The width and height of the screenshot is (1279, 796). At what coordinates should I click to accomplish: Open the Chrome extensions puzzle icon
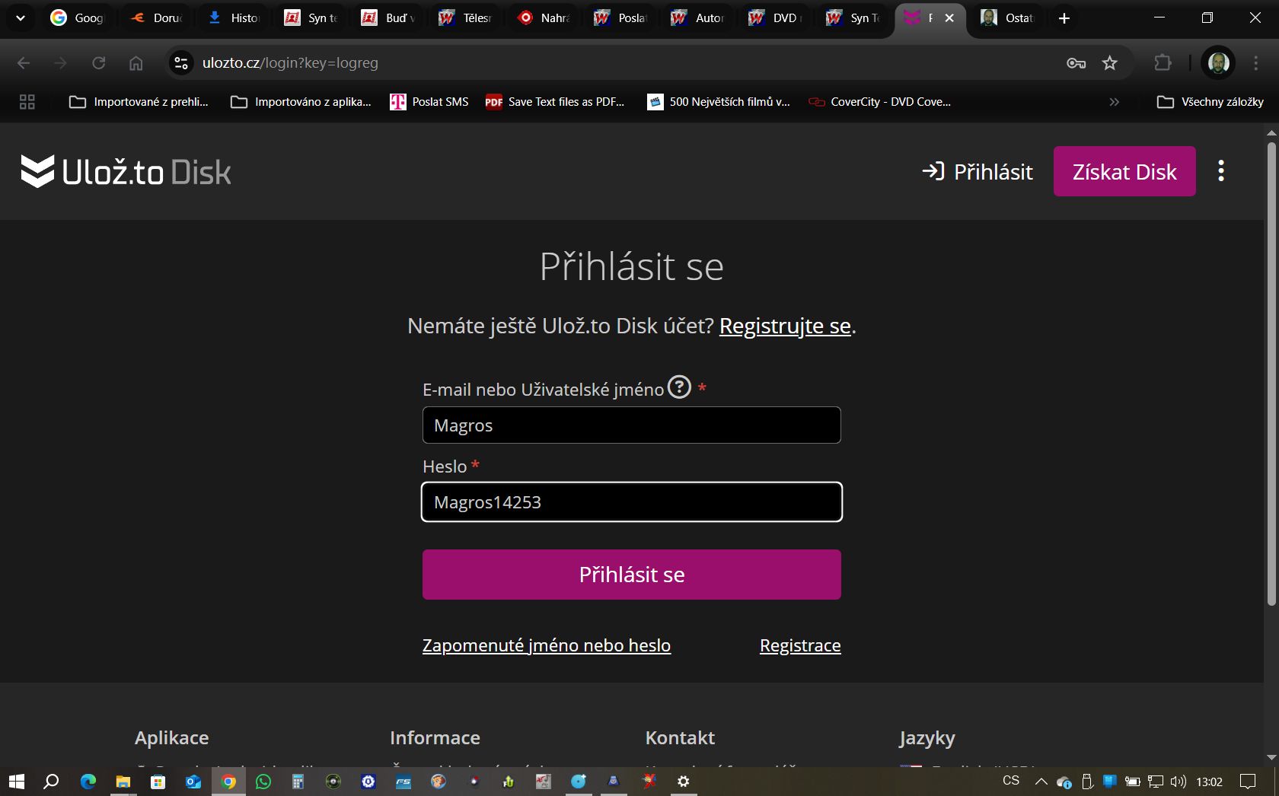click(x=1163, y=63)
